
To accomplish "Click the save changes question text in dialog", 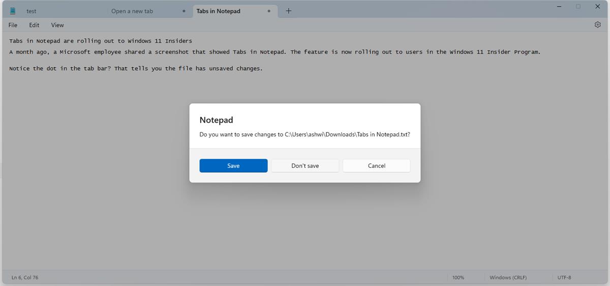I will (304, 134).
